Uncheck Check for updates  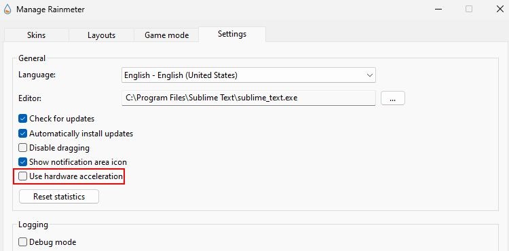(22, 119)
